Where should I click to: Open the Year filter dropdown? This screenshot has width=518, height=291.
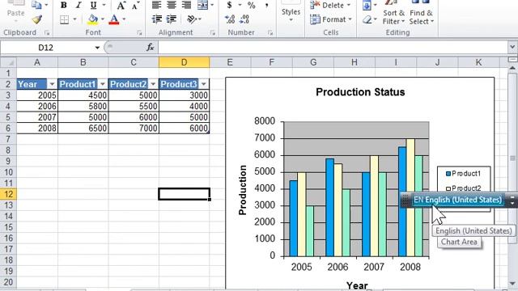click(52, 84)
